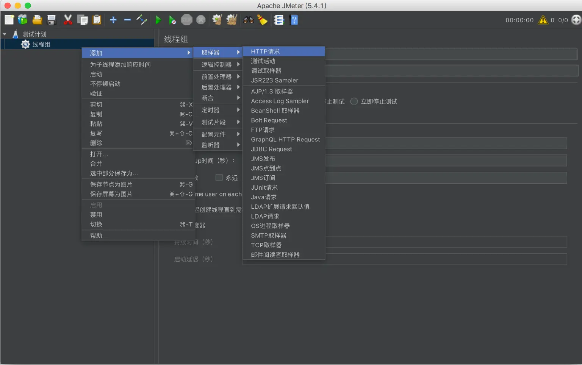Cut the selected element
The height and width of the screenshot is (365, 582).
pyautogui.click(x=68, y=20)
